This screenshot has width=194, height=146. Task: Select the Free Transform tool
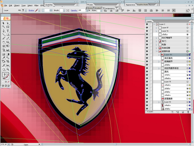coord(8,46)
